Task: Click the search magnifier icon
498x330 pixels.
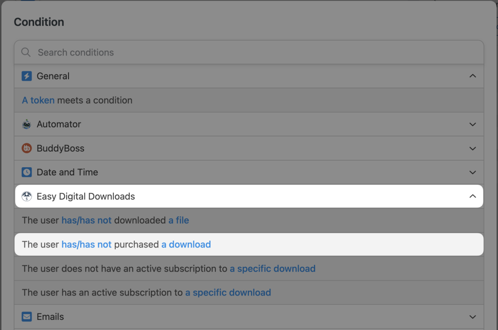Action: click(26, 52)
